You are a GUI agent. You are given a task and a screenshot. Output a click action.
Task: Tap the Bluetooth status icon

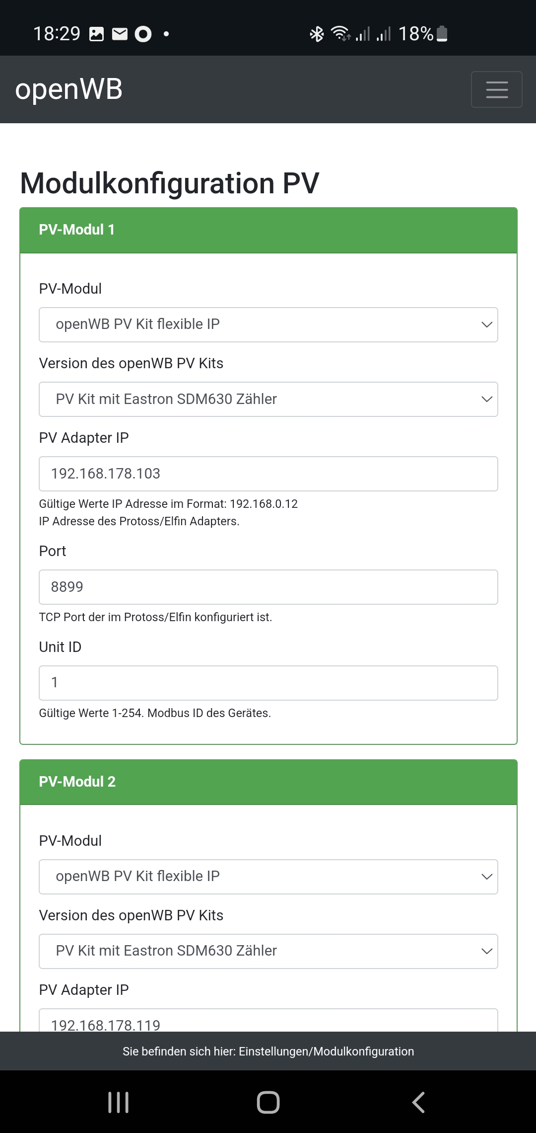[x=317, y=34]
